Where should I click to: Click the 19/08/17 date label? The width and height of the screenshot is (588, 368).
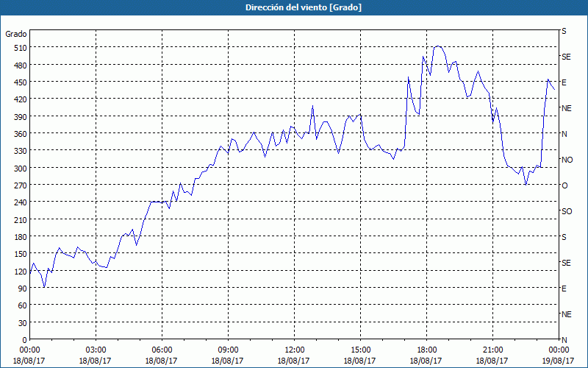(558, 361)
